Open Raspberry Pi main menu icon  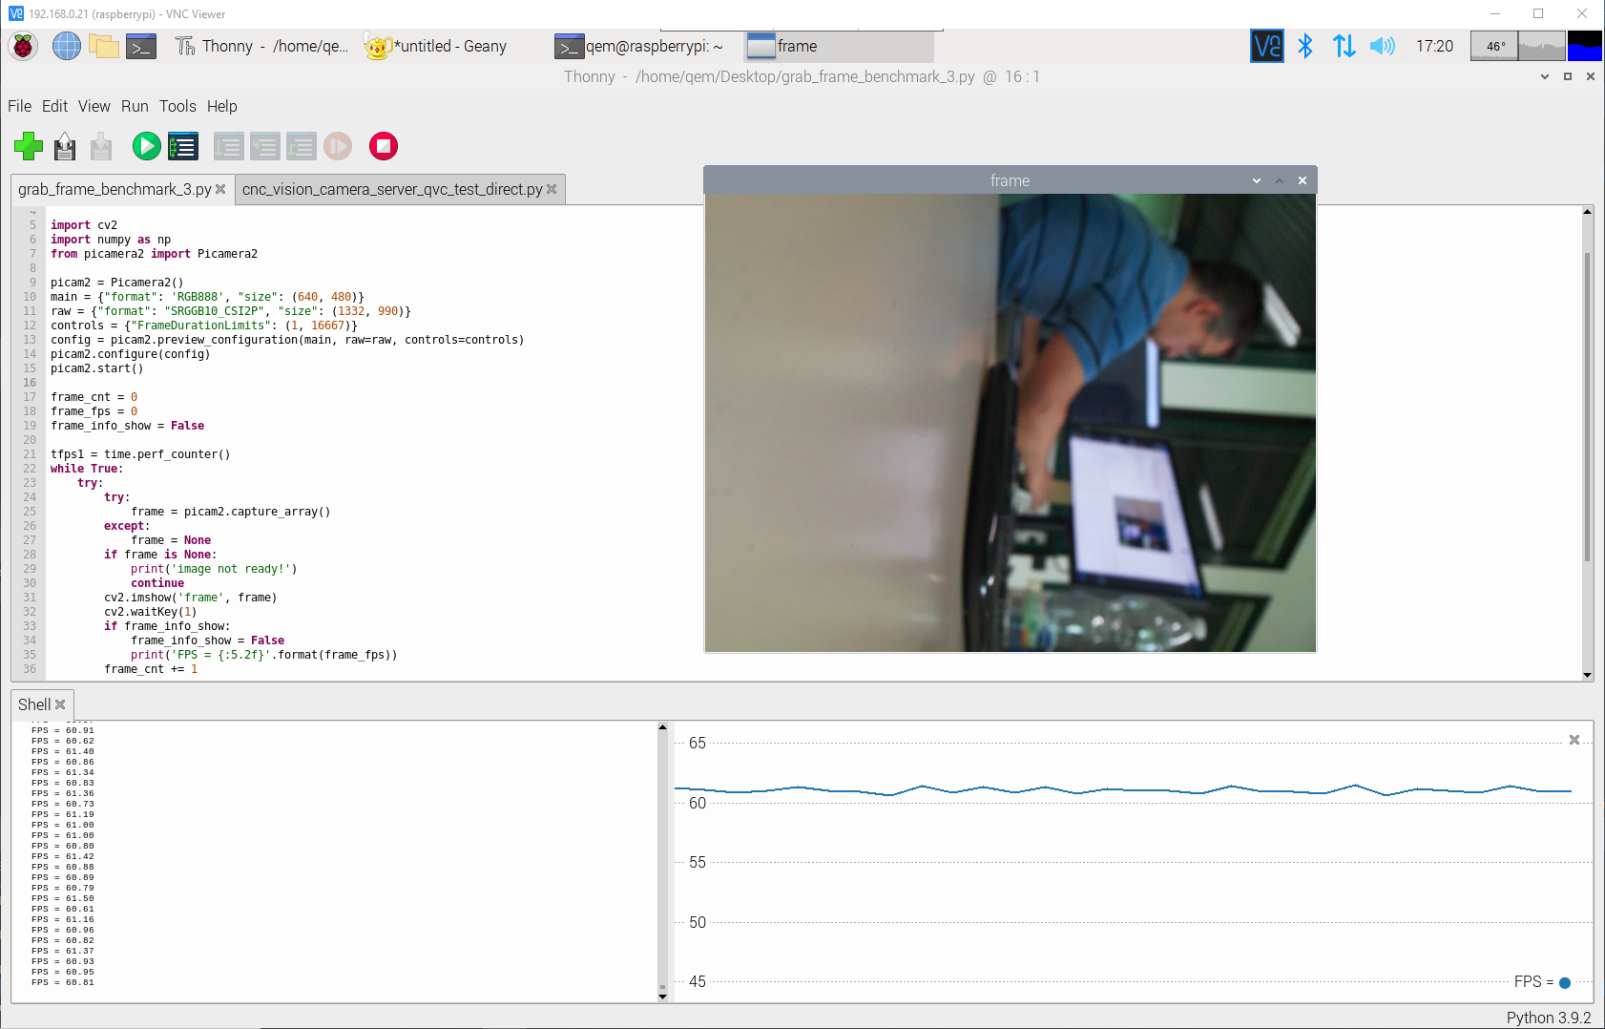click(x=23, y=46)
